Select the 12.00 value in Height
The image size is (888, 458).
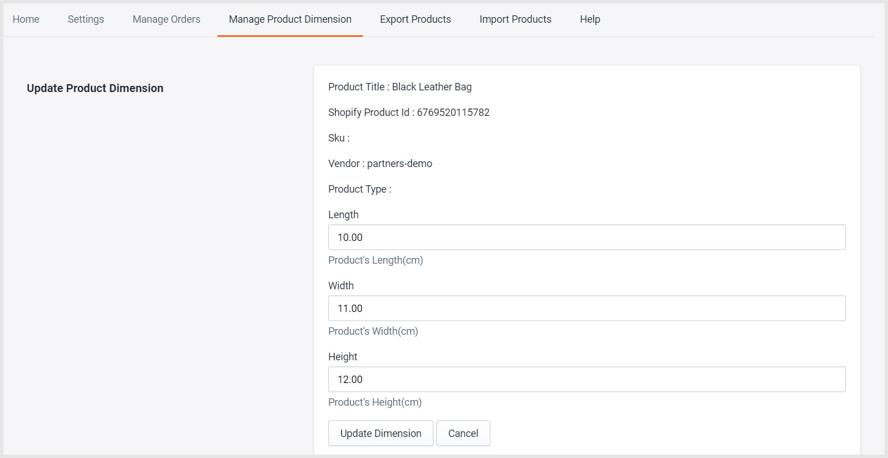point(350,379)
